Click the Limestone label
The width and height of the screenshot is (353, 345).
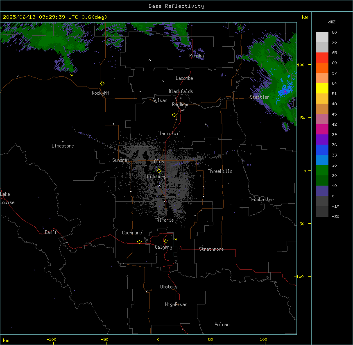click(63, 146)
